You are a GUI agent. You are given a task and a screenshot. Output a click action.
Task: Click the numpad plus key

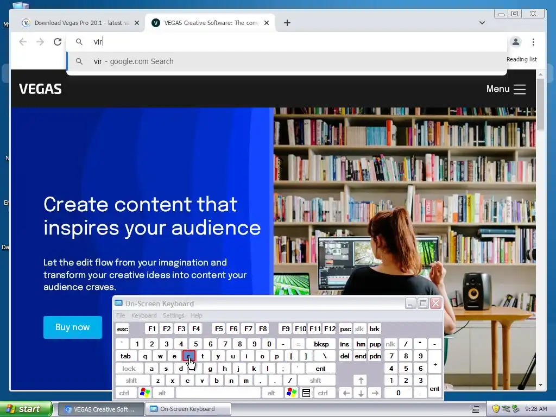click(x=435, y=362)
